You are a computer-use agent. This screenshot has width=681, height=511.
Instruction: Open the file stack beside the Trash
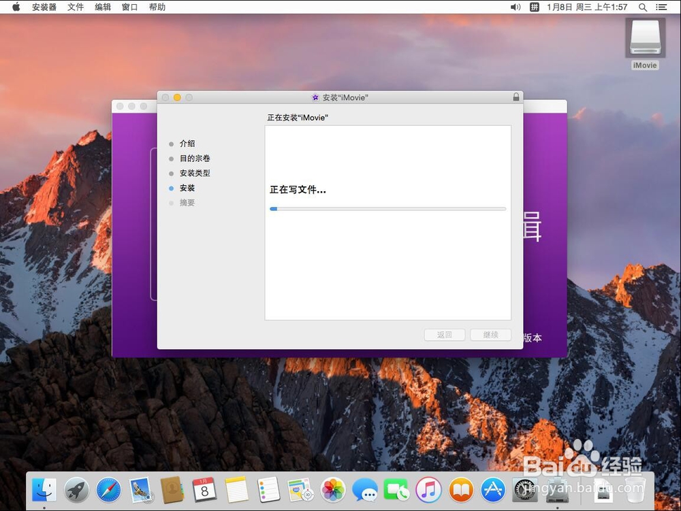[x=603, y=490]
